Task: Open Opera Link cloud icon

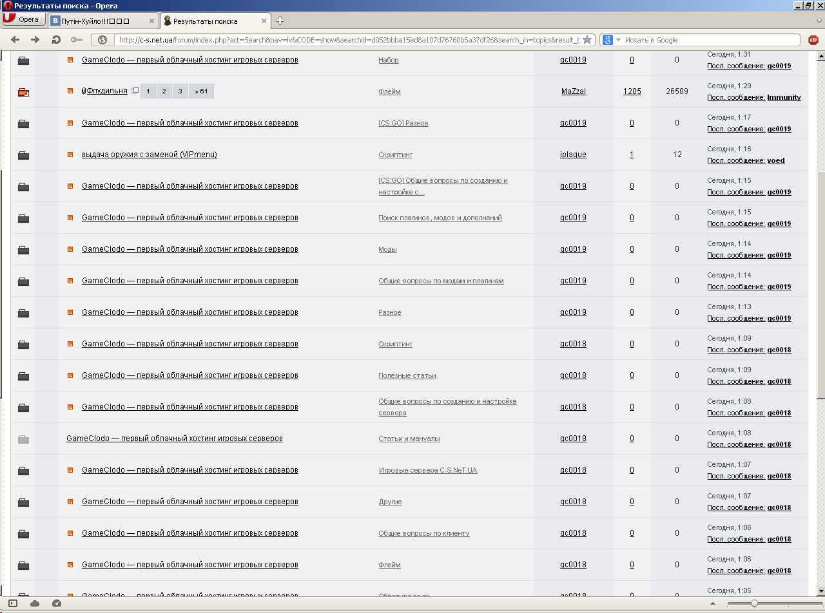Action: (35, 603)
